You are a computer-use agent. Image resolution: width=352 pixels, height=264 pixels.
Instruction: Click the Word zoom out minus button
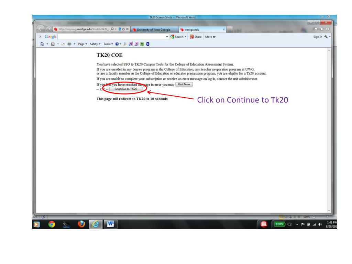313,217
